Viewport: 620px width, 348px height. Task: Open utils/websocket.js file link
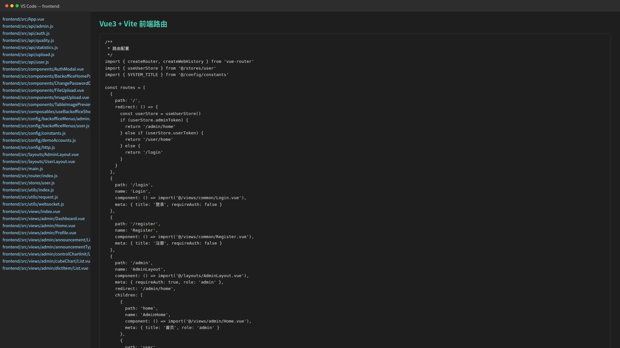pyautogui.click(x=33, y=204)
